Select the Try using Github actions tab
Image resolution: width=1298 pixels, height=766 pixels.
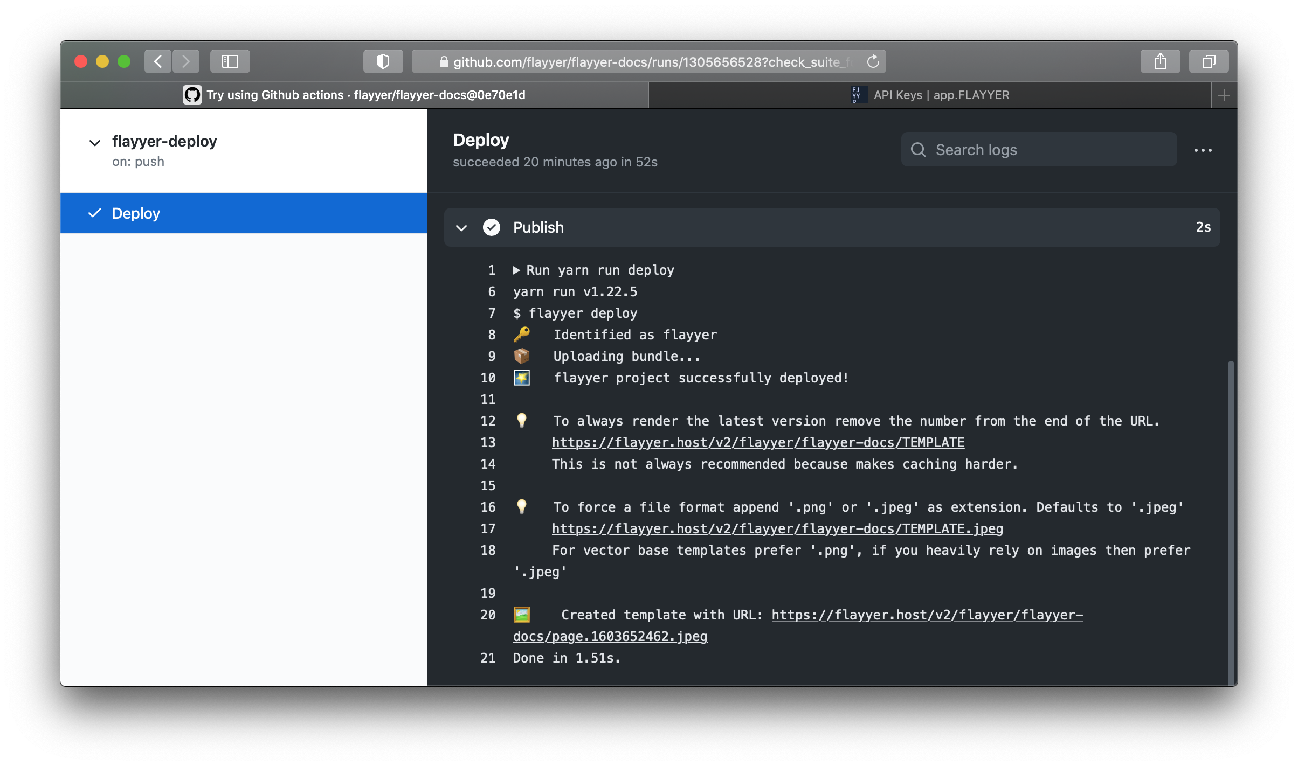[354, 95]
